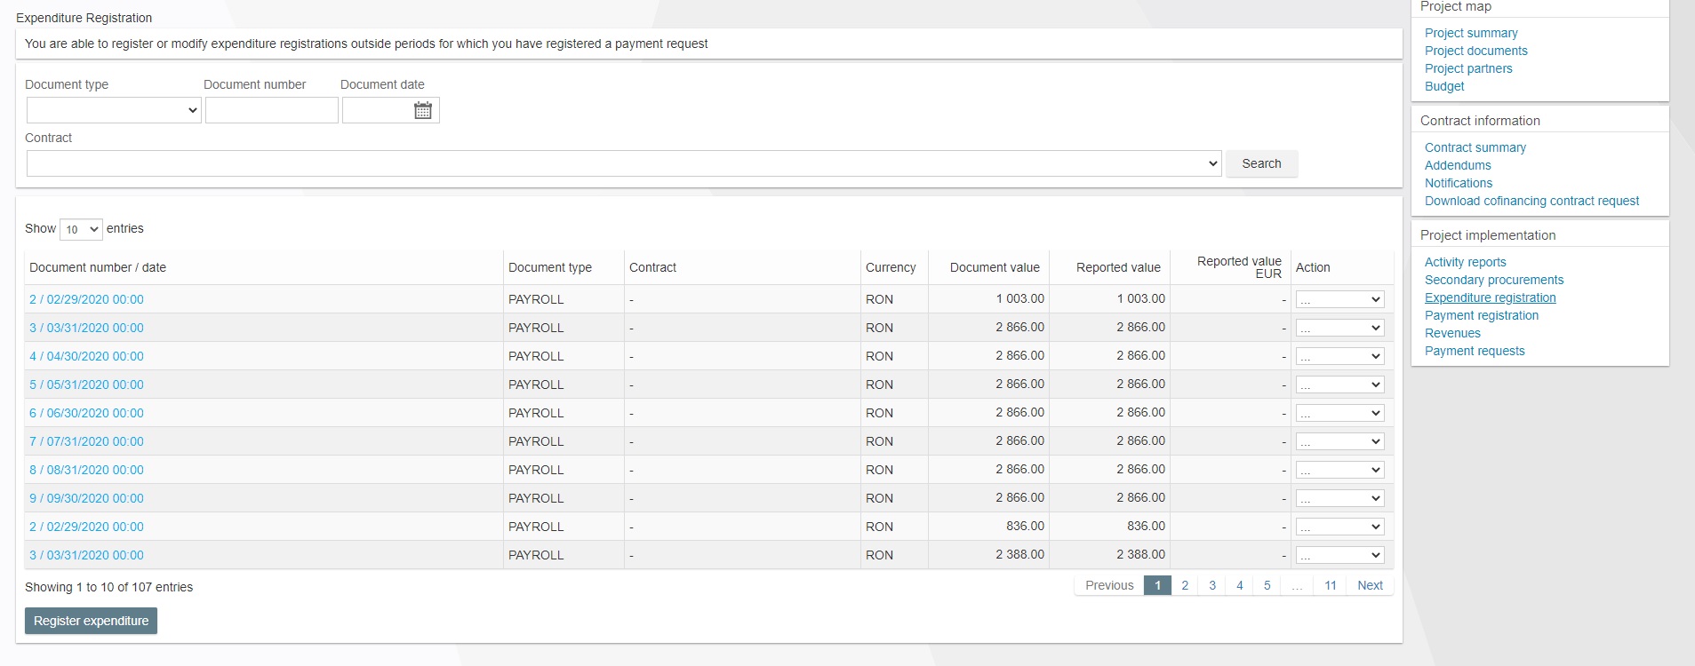Open document 9 / 09/30/2020 entry
The height and width of the screenshot is (666, 1695).
pos(86,498)
